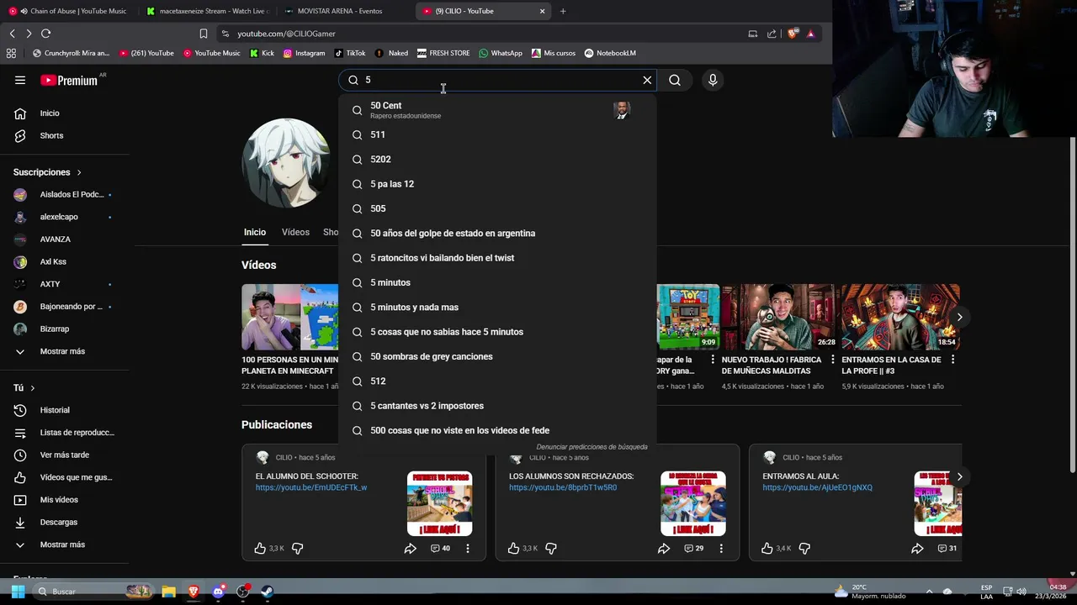
Task: Pick '5 cantantes vs 2 impostores' suggestion
Action: coord(497,406)
